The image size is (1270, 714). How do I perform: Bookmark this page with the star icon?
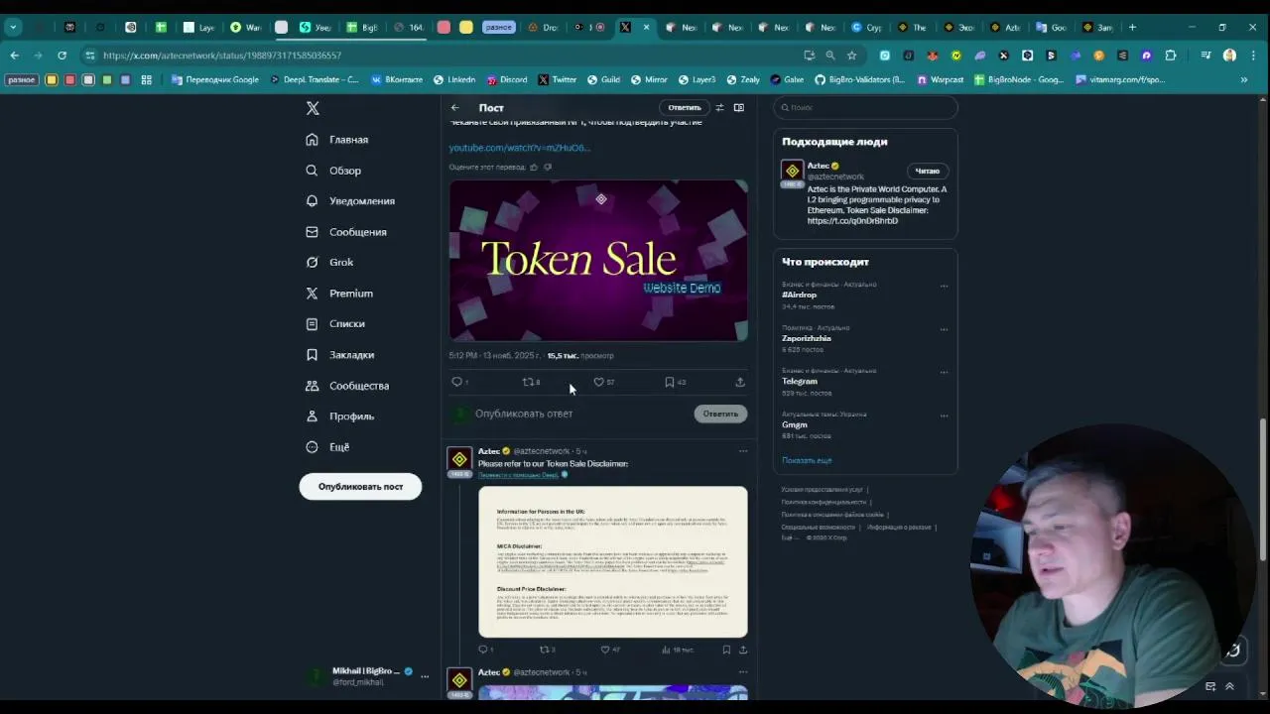851,56
